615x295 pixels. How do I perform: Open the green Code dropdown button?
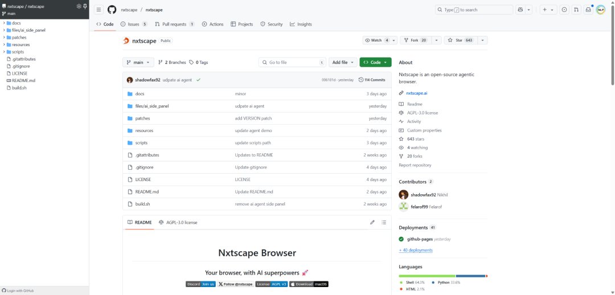click(375, 63)
